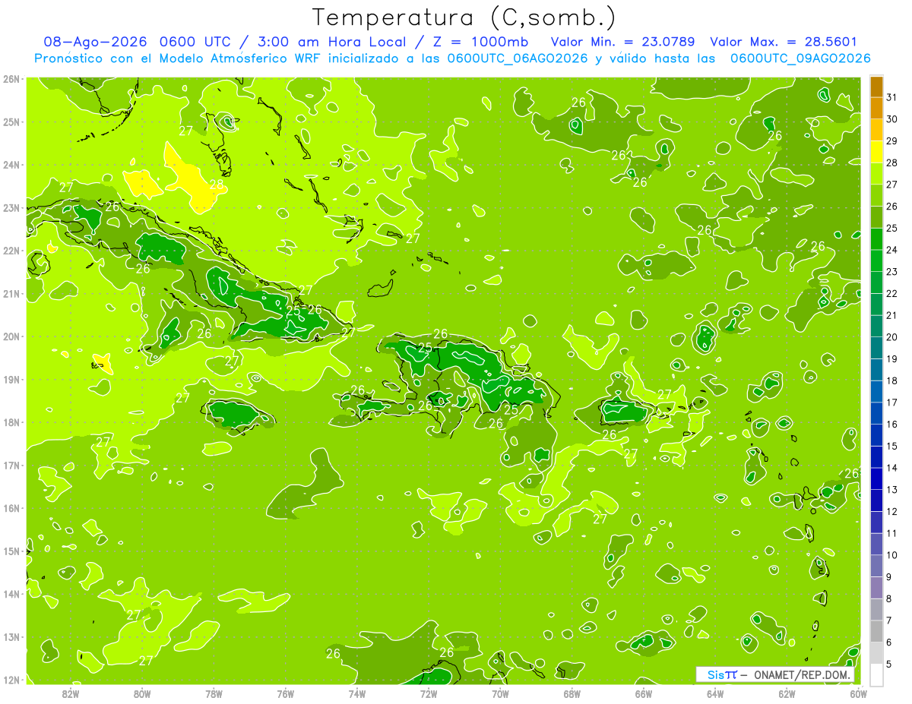Viewport: 912px width, 704px height.
Task: Click the '66W' longitude axis label
Action: coord(643,693)
